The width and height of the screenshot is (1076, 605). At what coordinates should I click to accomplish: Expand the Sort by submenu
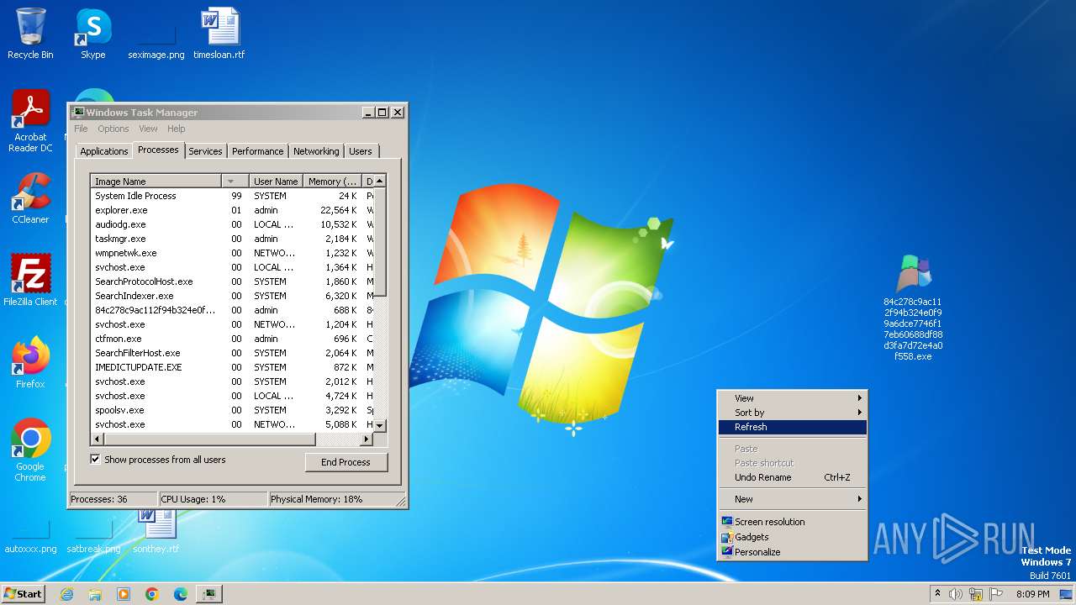[792, 413]
